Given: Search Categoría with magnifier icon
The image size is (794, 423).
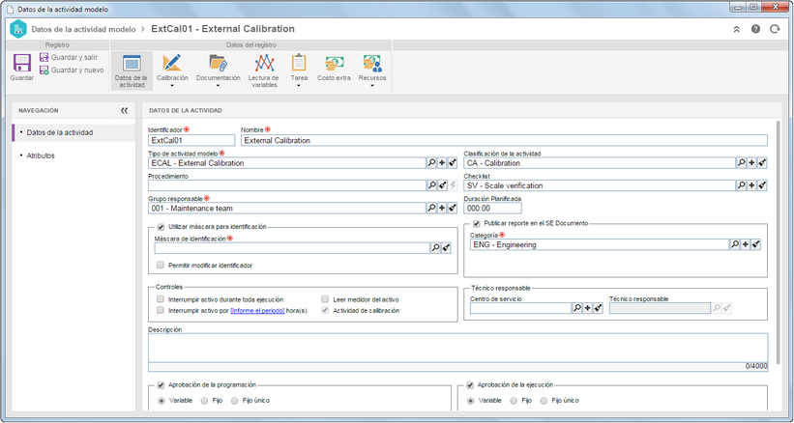Looking at the screenshot, I should [x=735, y=244].
